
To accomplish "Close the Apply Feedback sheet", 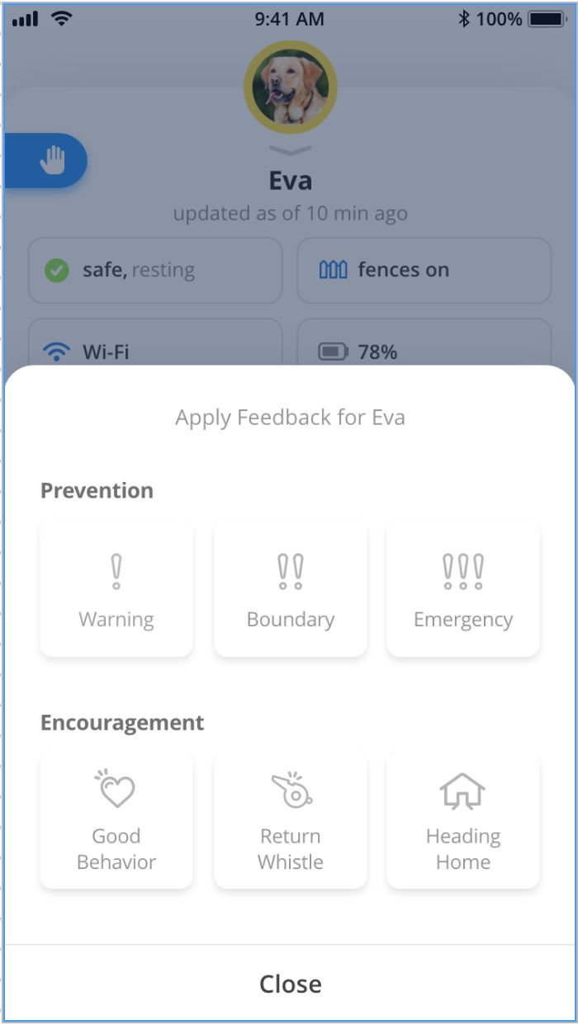I will pos(290,984).
